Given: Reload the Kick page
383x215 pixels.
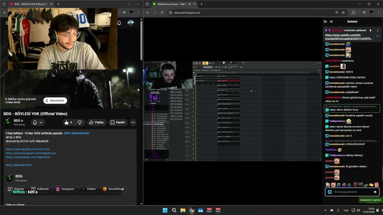Looking at the screenshot, I should coord(162,13).
